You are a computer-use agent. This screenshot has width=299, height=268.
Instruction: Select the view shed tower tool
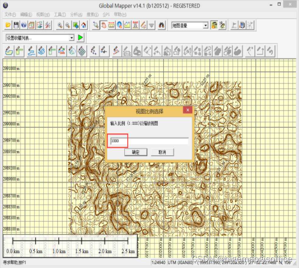(x=135, y=25)
